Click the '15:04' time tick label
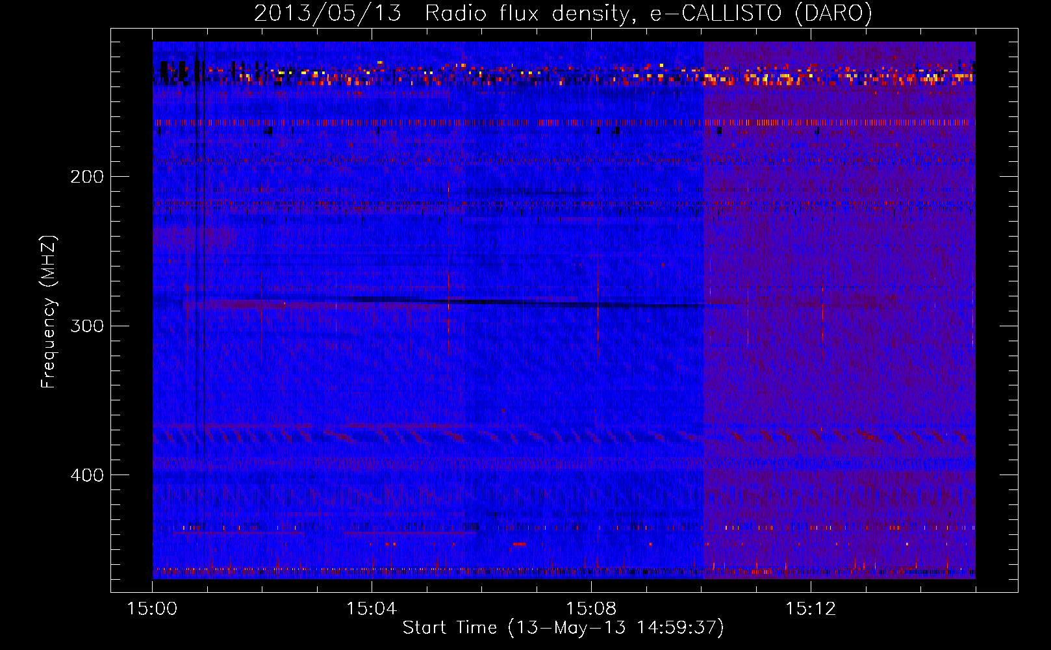The width and height of the screenshot is (1051, 650). (x=372, y=609)
